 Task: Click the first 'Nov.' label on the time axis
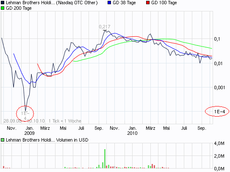click(12, 128)
